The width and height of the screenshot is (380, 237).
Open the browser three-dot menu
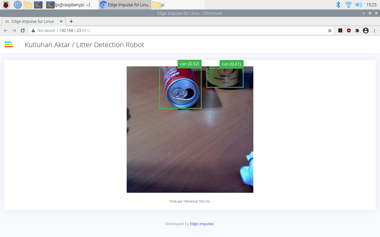coord(374,31)
